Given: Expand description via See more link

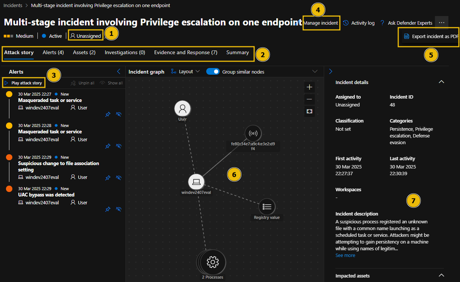Looking at the screenshot, I should pyautogui.click(x=345, y=255).
